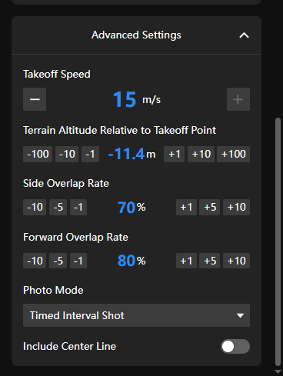283x376 pixels.
Task: Reduce Forward Overlap Rate by 1
Action: click(78, 261)
